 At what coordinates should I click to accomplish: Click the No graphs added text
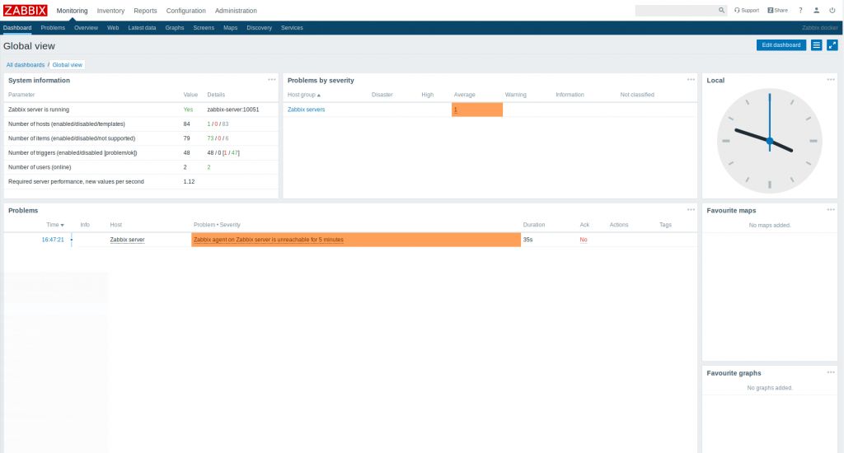pos(770,388)
